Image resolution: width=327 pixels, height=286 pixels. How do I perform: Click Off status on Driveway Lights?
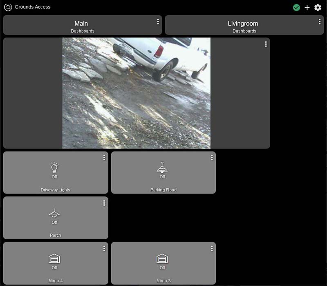coord(54,177)
